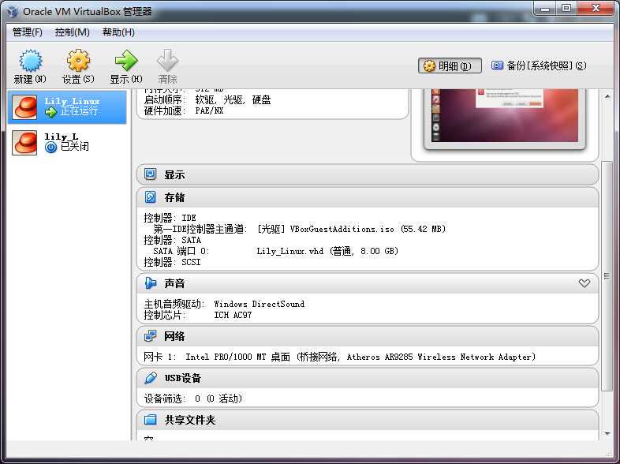The height and width of the screenshot is (464, 620).
Task: Open 设置 (Settings) gear icon
Action: [x=78, y=61]
